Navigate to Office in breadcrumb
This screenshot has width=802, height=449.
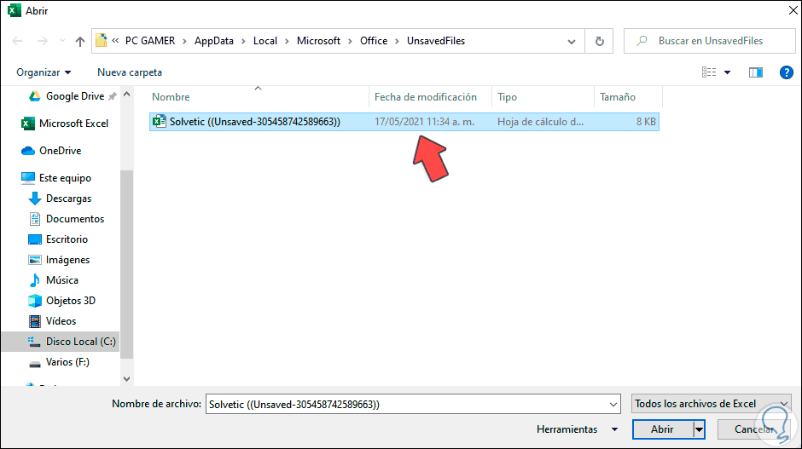click(x=374, y=41)
